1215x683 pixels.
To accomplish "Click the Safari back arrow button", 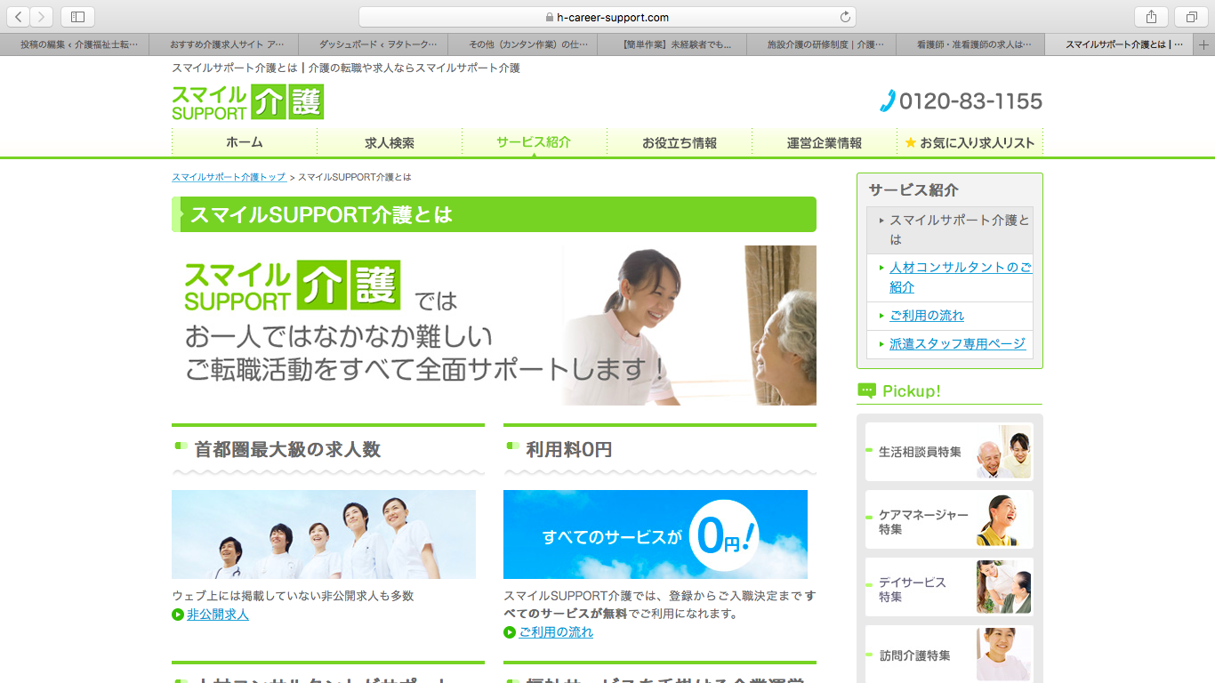I will tap(19, 17).
